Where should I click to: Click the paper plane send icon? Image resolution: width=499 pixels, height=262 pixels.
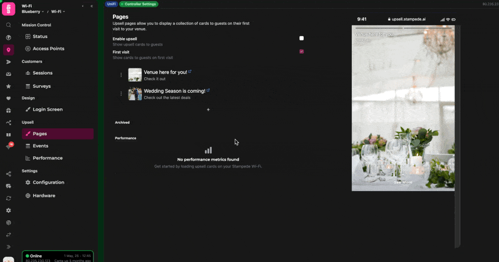coord(9,62)
